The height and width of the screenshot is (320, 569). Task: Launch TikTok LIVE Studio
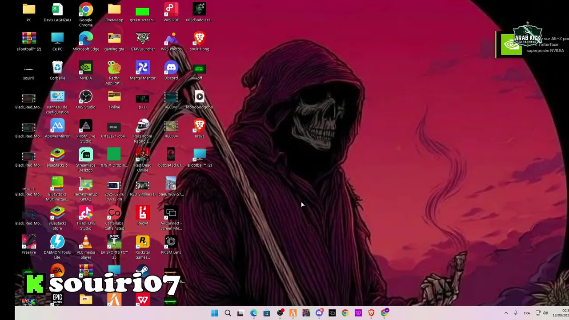pyautogui.click(x=86, y=219)
